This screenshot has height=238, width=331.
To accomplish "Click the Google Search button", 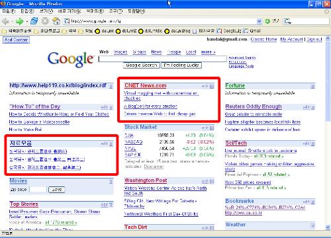I will point(142,65).
